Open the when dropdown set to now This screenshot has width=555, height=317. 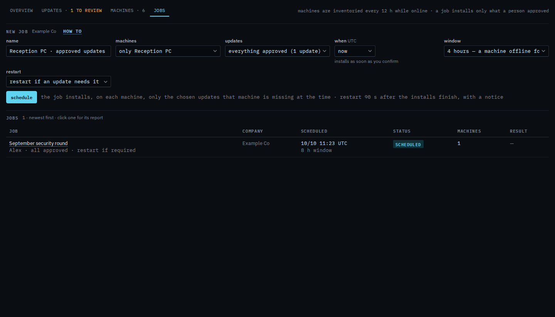pyautogui.click(x=355, y=51)
